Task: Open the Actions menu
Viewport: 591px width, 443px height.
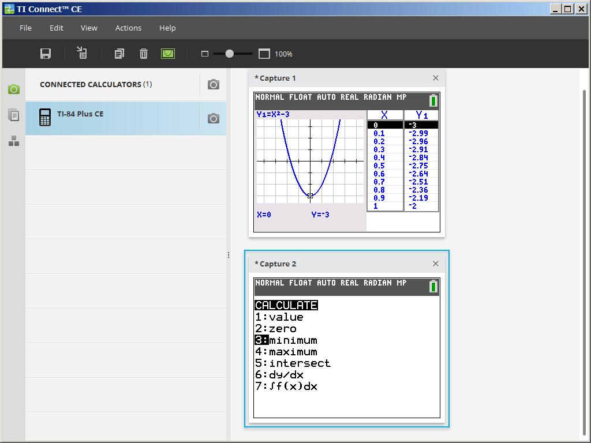Action: pos(128,28)
